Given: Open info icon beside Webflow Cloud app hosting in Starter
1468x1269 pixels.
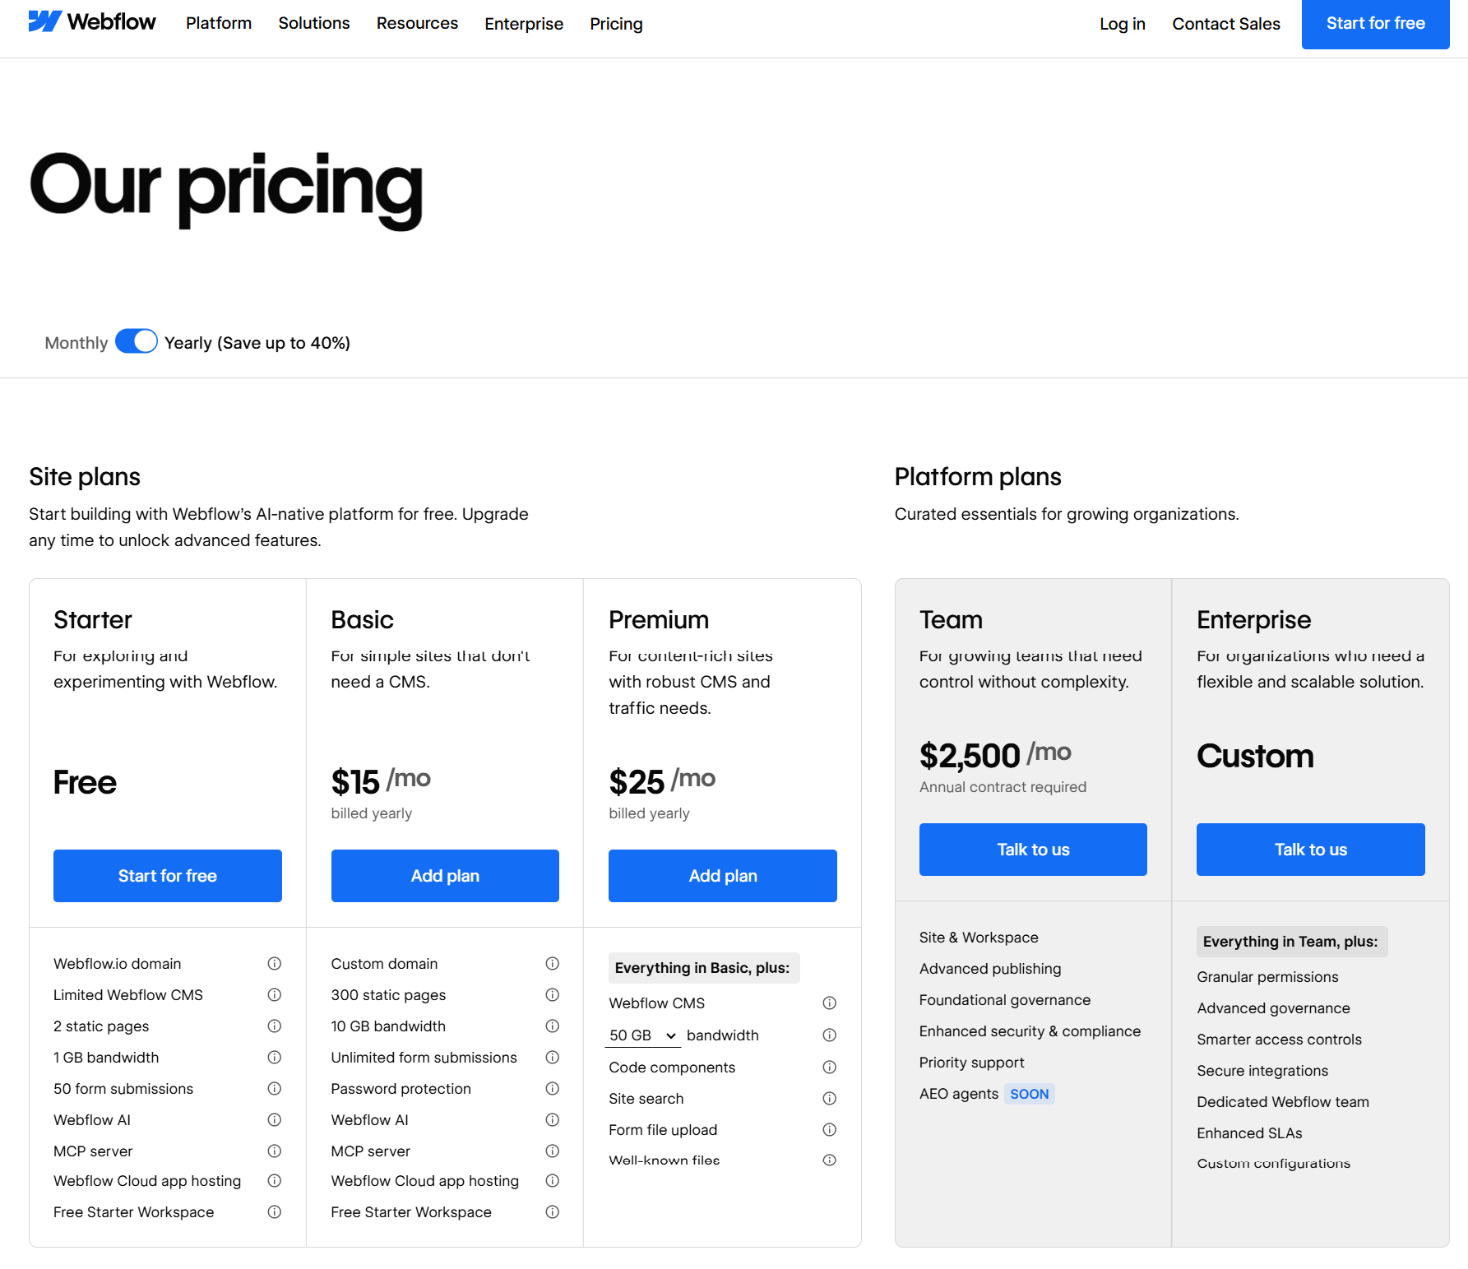Looking at the screenshot, I should coord(275,1180).
